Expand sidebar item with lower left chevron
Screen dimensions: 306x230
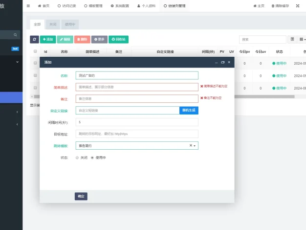click(x=17, y=124)
